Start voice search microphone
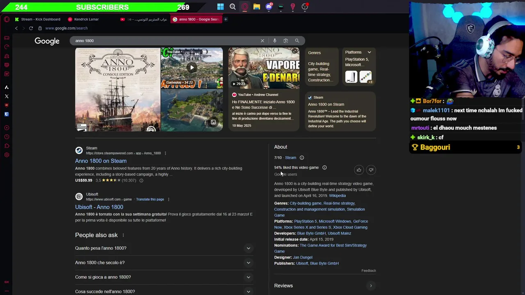Viewport: 525px width, 295px height. pyautogui.click(x=275, y=41)
